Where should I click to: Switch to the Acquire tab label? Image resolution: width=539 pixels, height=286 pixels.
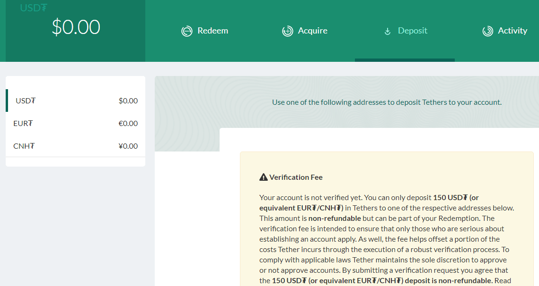312,31
